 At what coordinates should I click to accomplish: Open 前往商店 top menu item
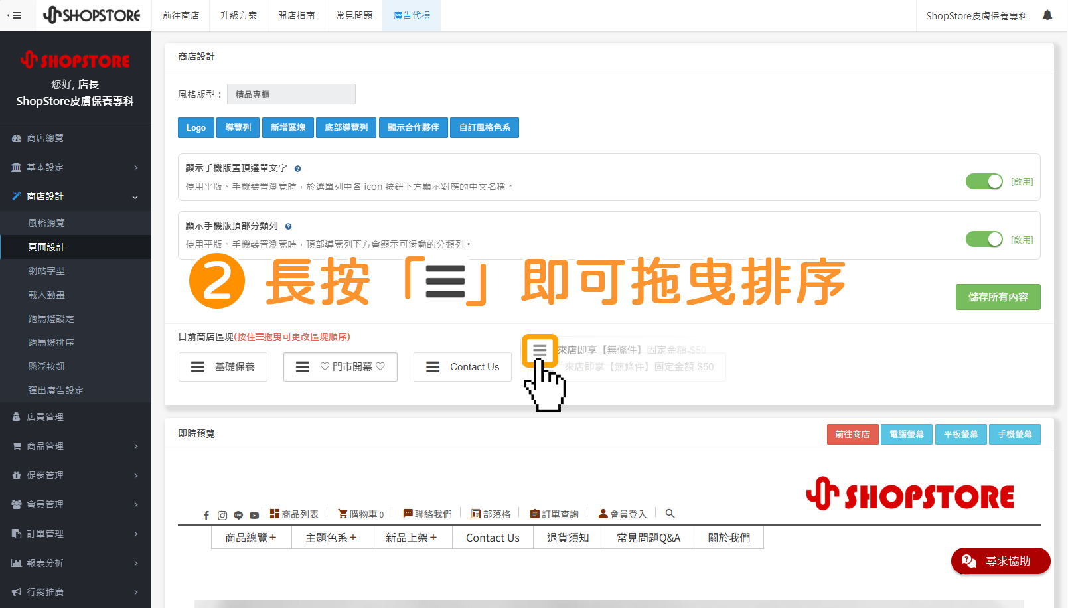(x=181, y=15)
